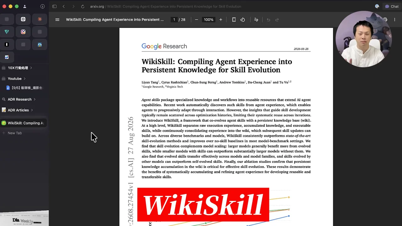Open the pinned ChatGPT tab

pyautogui.click(x=23, y=19)
